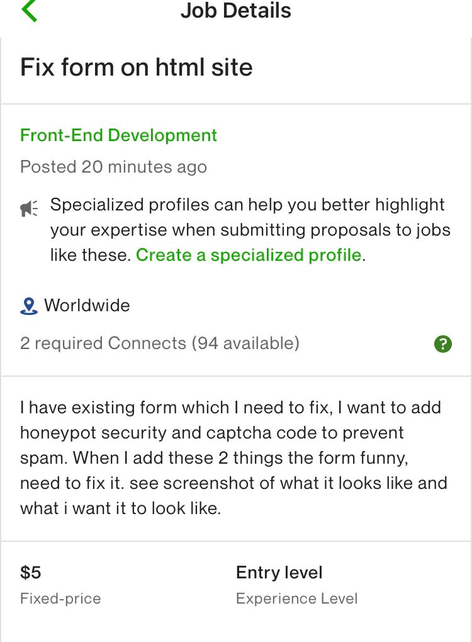Tap the honeypot security sentence in description
Viewport: 472px width, 642px height.
(x=212, y=433)
